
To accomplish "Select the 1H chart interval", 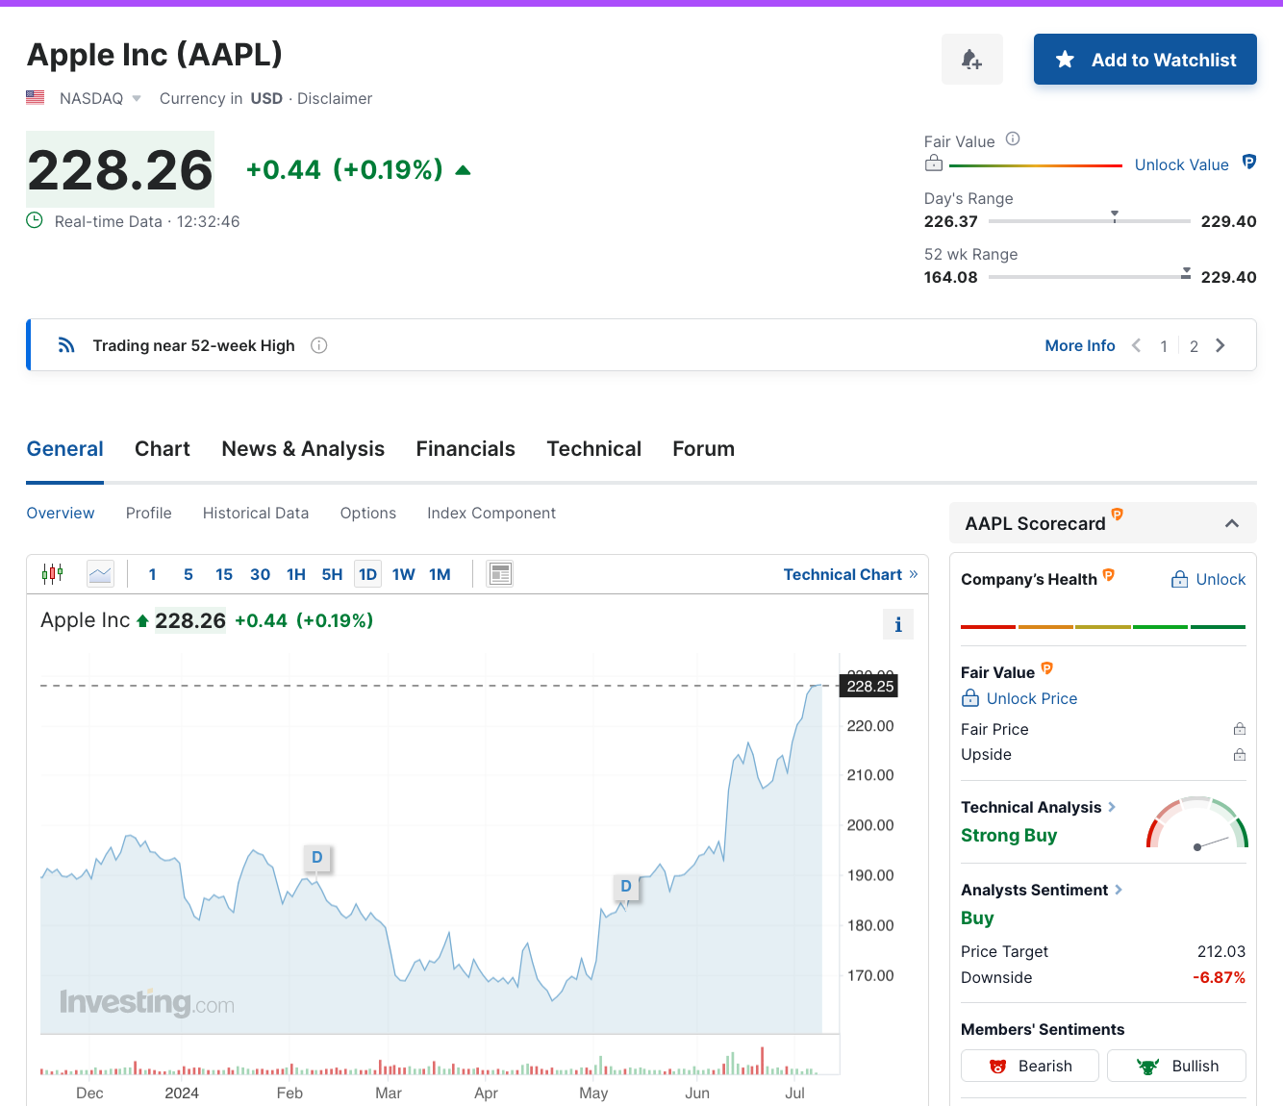I will pyautogui.click(x=296, y=574).
